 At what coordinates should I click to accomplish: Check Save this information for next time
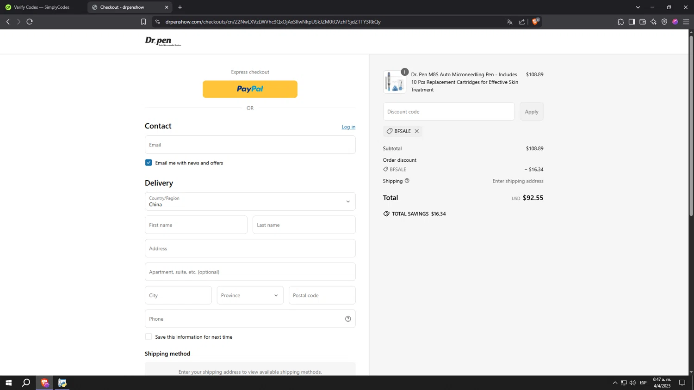149,337
